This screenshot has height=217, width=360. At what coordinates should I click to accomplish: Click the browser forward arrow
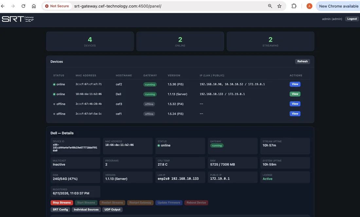[13, 6]
